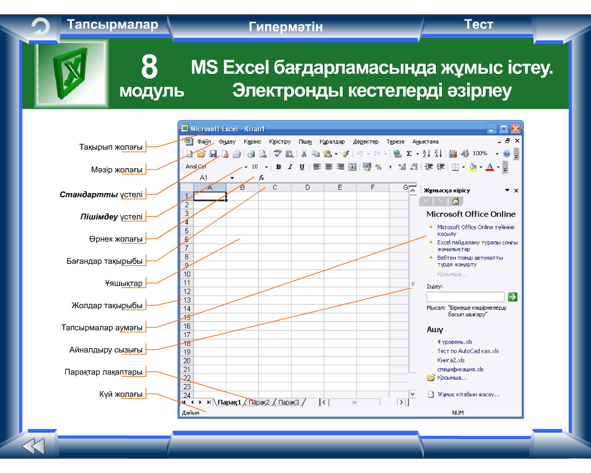Click the Undo arrow icon
The width and height of the screenshot is (591, 473).
[360, 154]
